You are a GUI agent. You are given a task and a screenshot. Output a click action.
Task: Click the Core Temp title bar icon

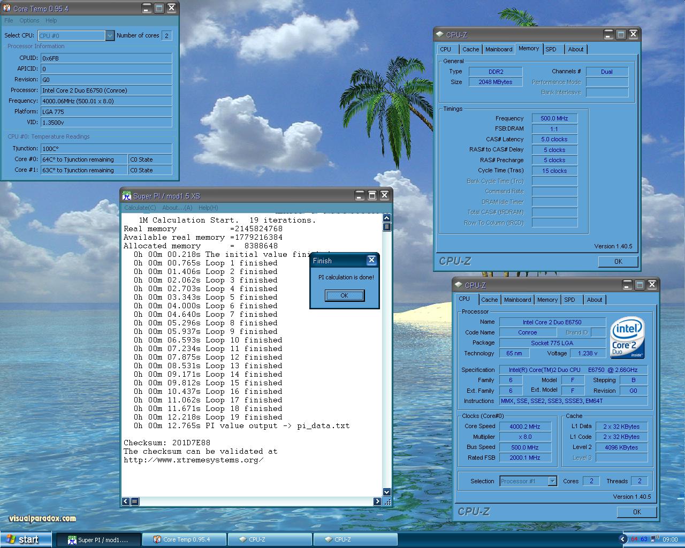click(7, 9)
